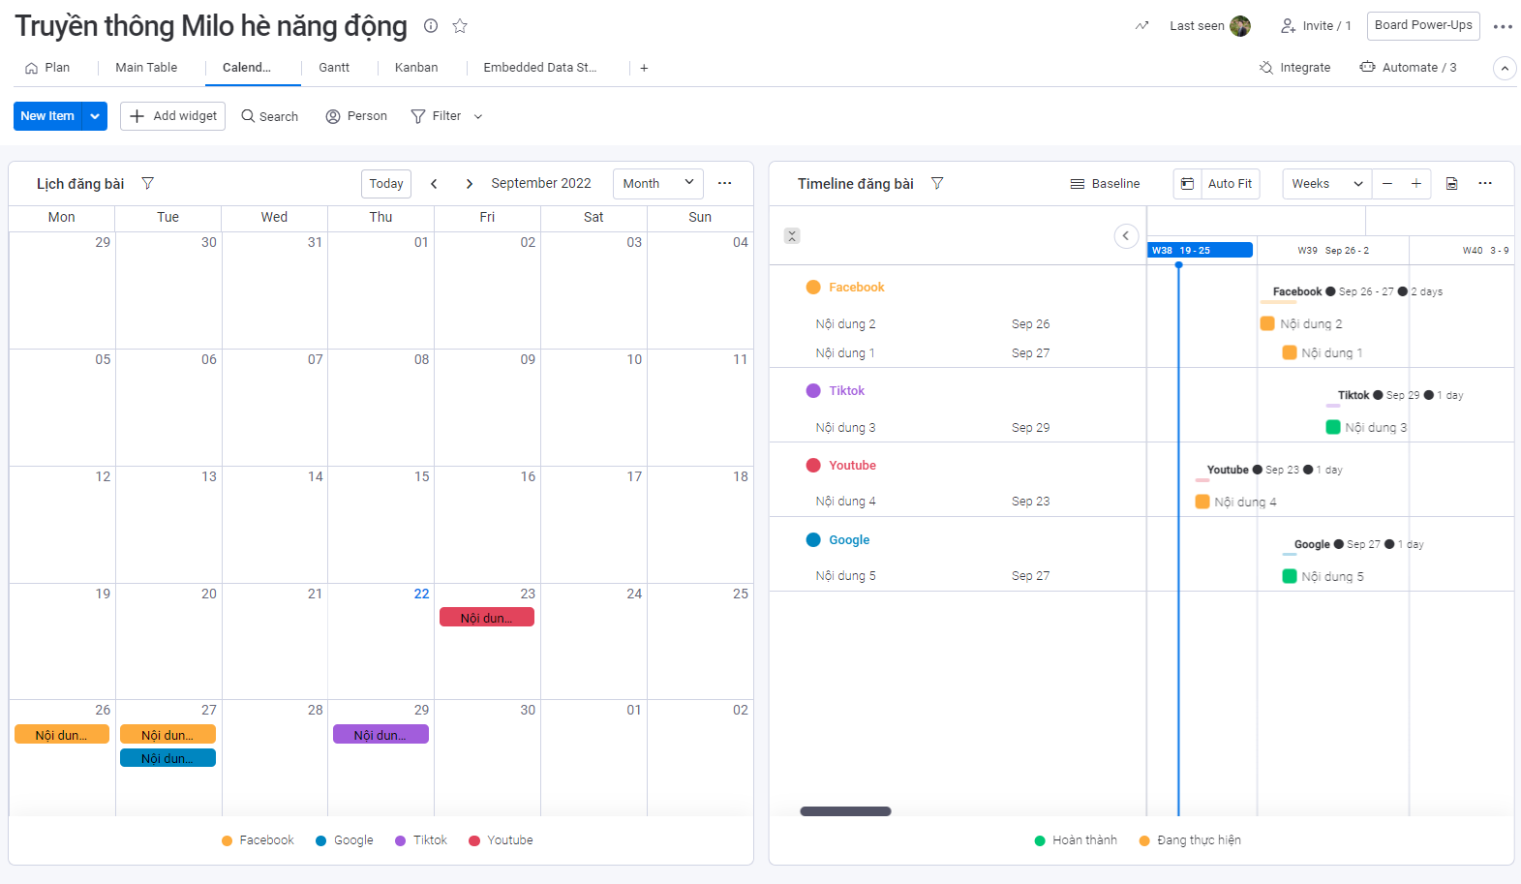Open the board activity trend icon
The height and width of the screenshot is (884, 1521).
pyautogui.click(x=1142, y=26)
